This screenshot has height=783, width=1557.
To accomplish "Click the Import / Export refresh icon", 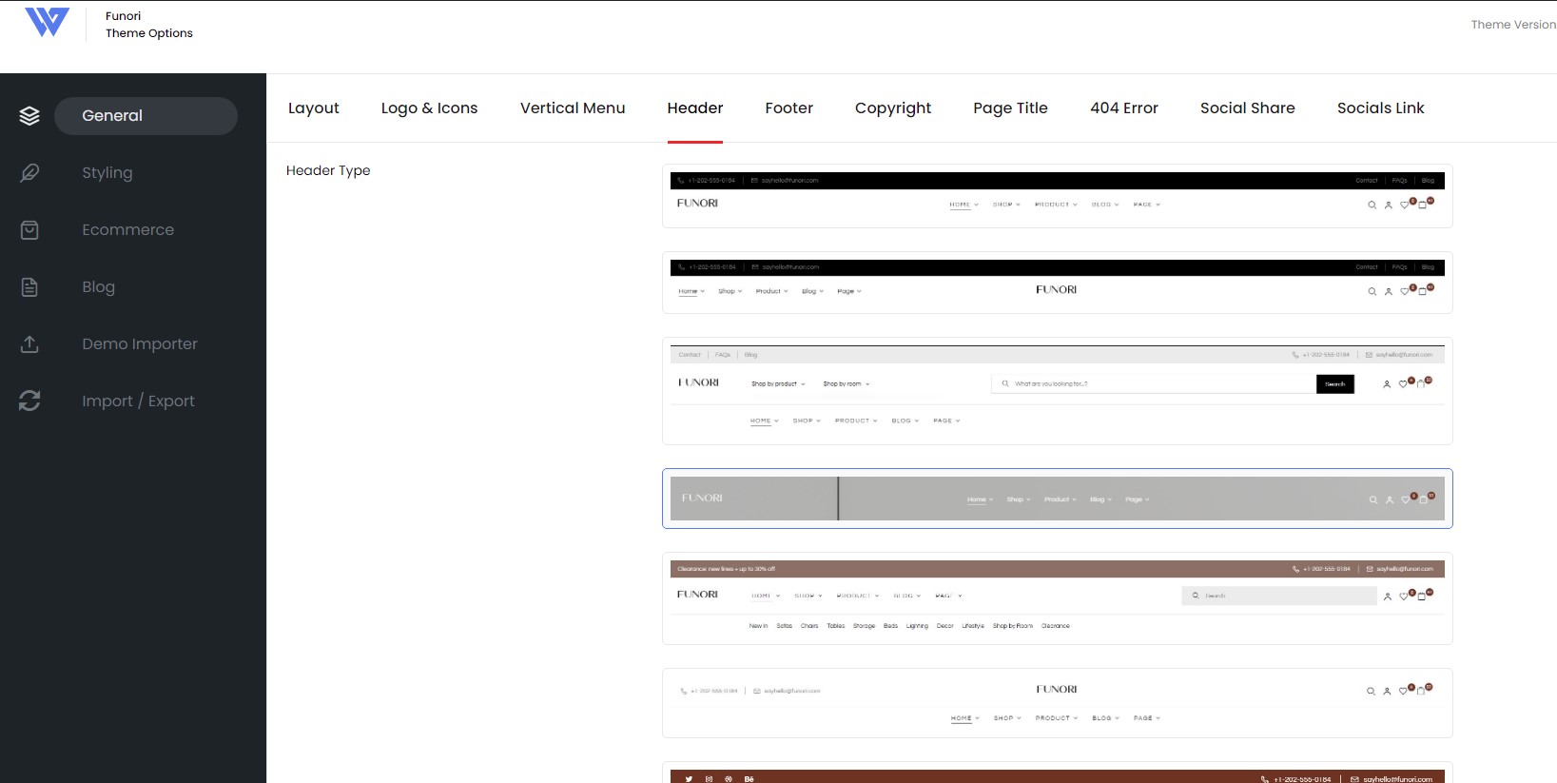I will (x=29, y=401).
